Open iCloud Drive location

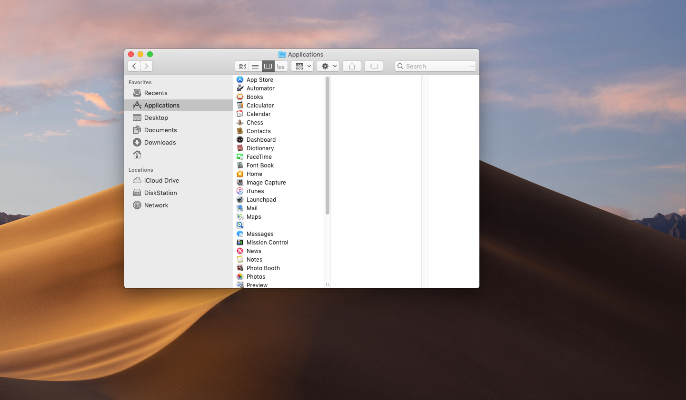161,181
